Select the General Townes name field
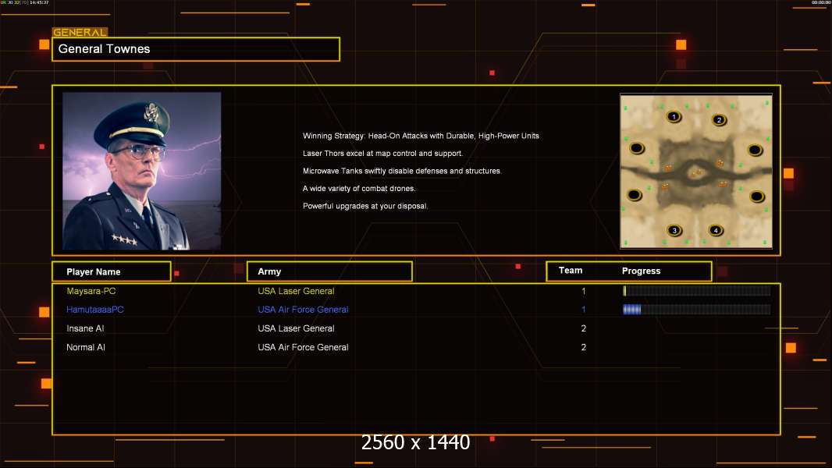 point(195,49)
